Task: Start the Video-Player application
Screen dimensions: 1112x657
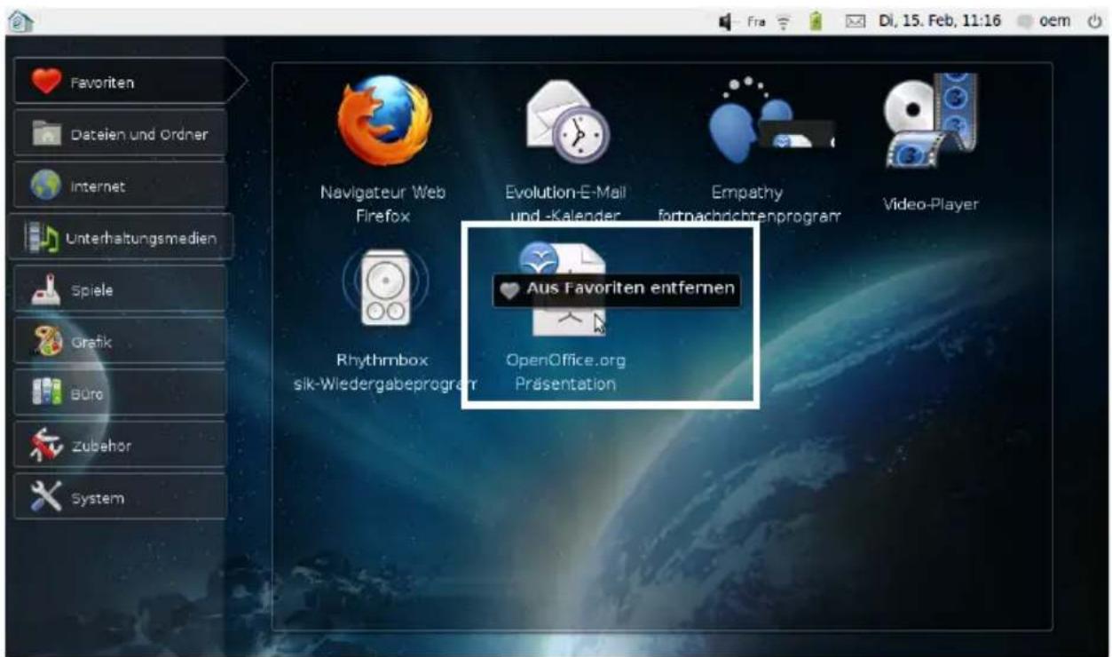Action: click(930, 123)
